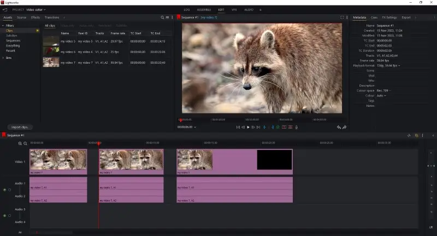
Task: Click the red flag beside viewer title
Action: [179, 17]
